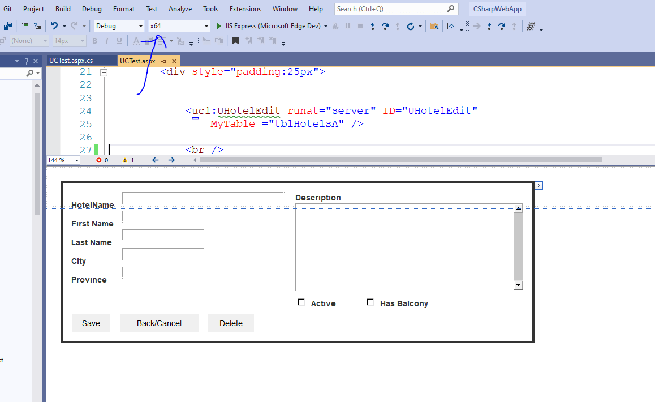The image size is (655, 402).
Task: Click the HotelName text field
Action: point(204,198)
